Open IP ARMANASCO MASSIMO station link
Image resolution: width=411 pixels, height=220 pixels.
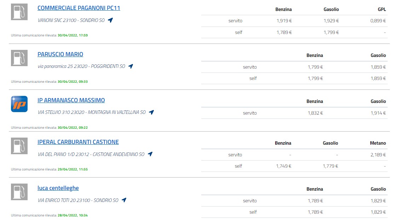(71, 100)
